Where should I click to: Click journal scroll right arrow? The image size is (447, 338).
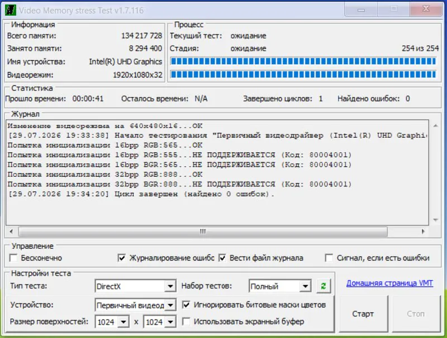point(423,231)
